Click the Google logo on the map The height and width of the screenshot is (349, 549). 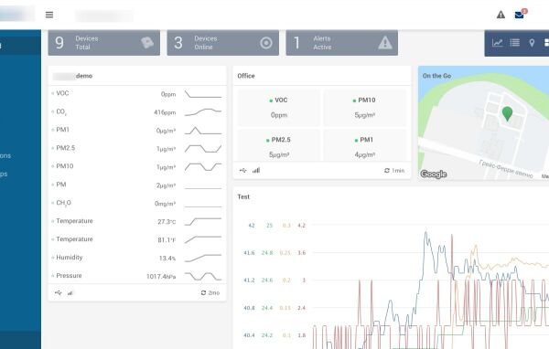click(434, 174)
